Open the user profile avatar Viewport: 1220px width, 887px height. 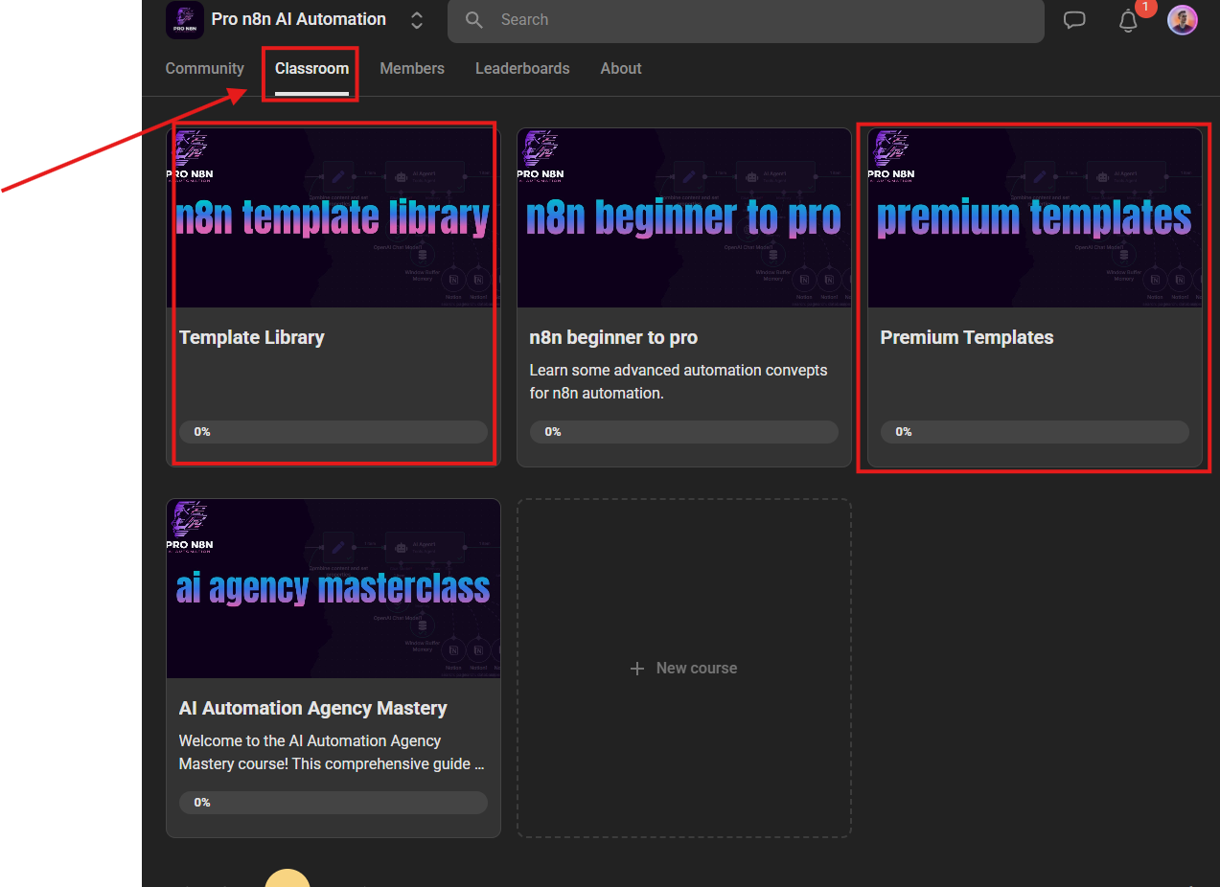pos(1183,20)
